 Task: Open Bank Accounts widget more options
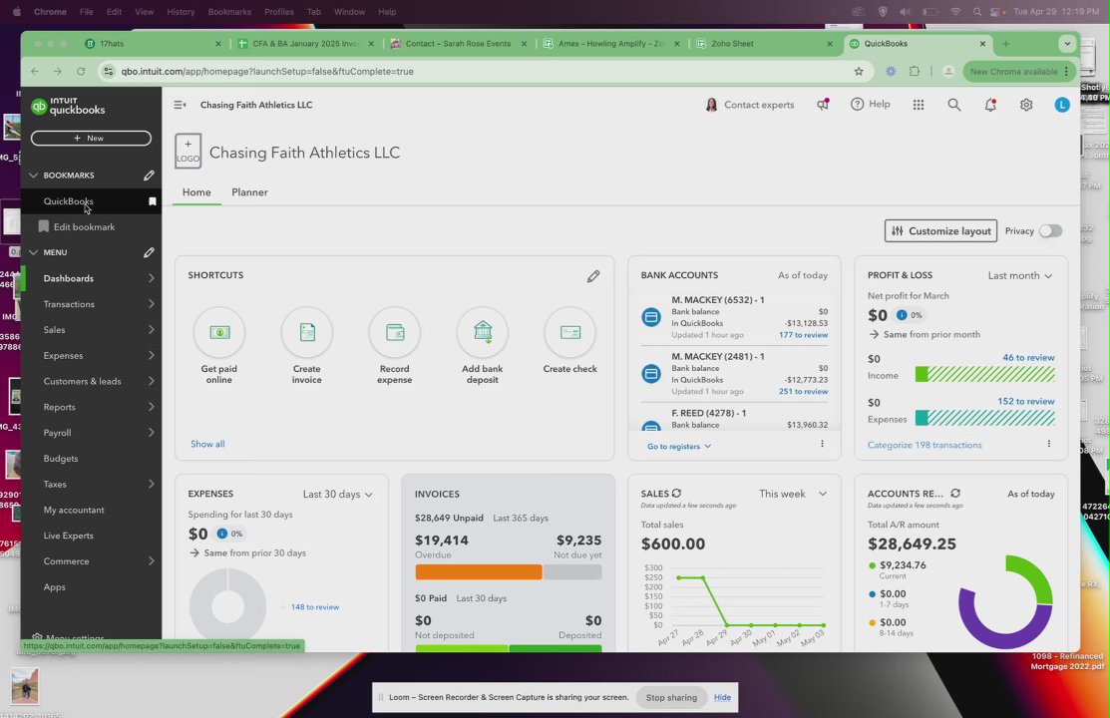coord(822,444)
